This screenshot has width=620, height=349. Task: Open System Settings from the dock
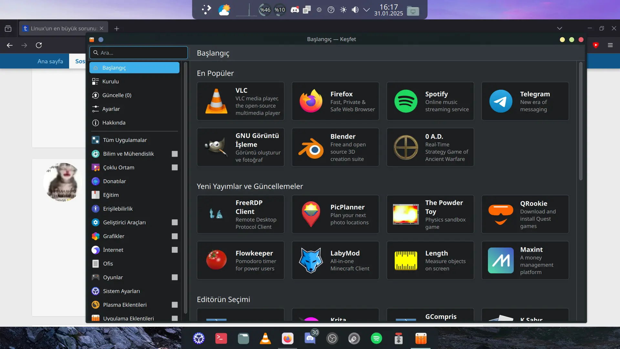click(x=199, y=338)
